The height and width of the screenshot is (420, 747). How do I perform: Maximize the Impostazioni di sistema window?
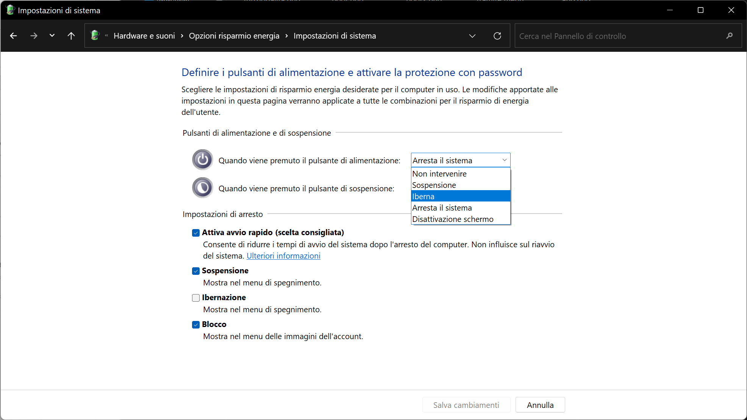pyautogui.click(x=700, y=10)
